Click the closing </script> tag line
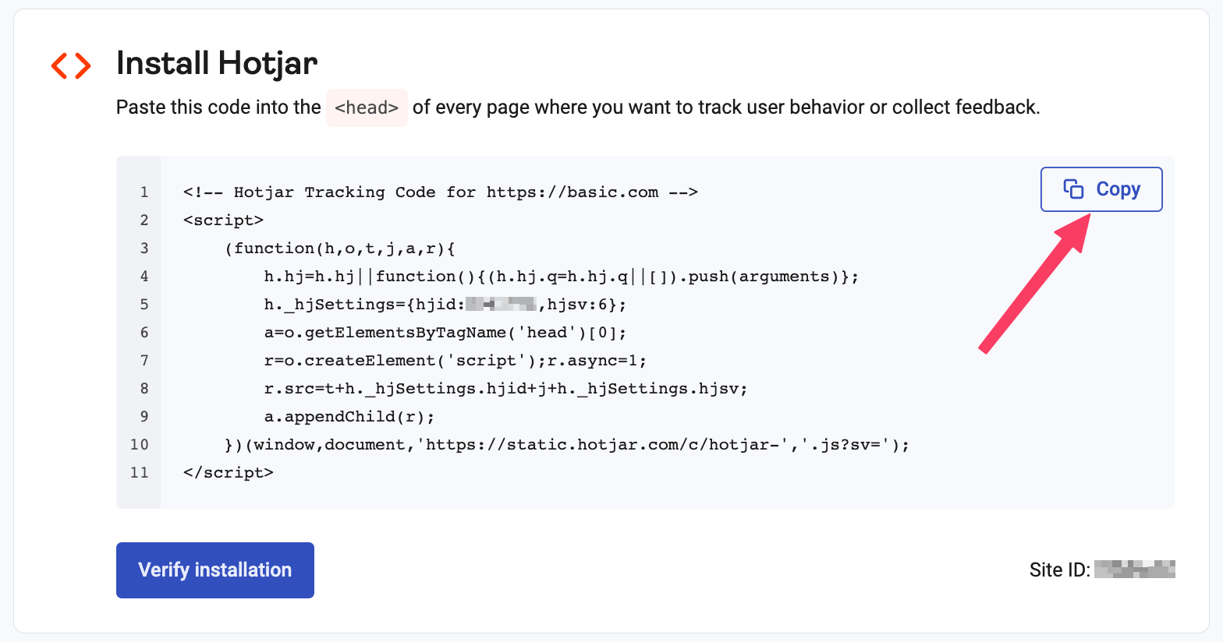The height and width of the screenshot is (642, 1223). click(x=229, y=473)
